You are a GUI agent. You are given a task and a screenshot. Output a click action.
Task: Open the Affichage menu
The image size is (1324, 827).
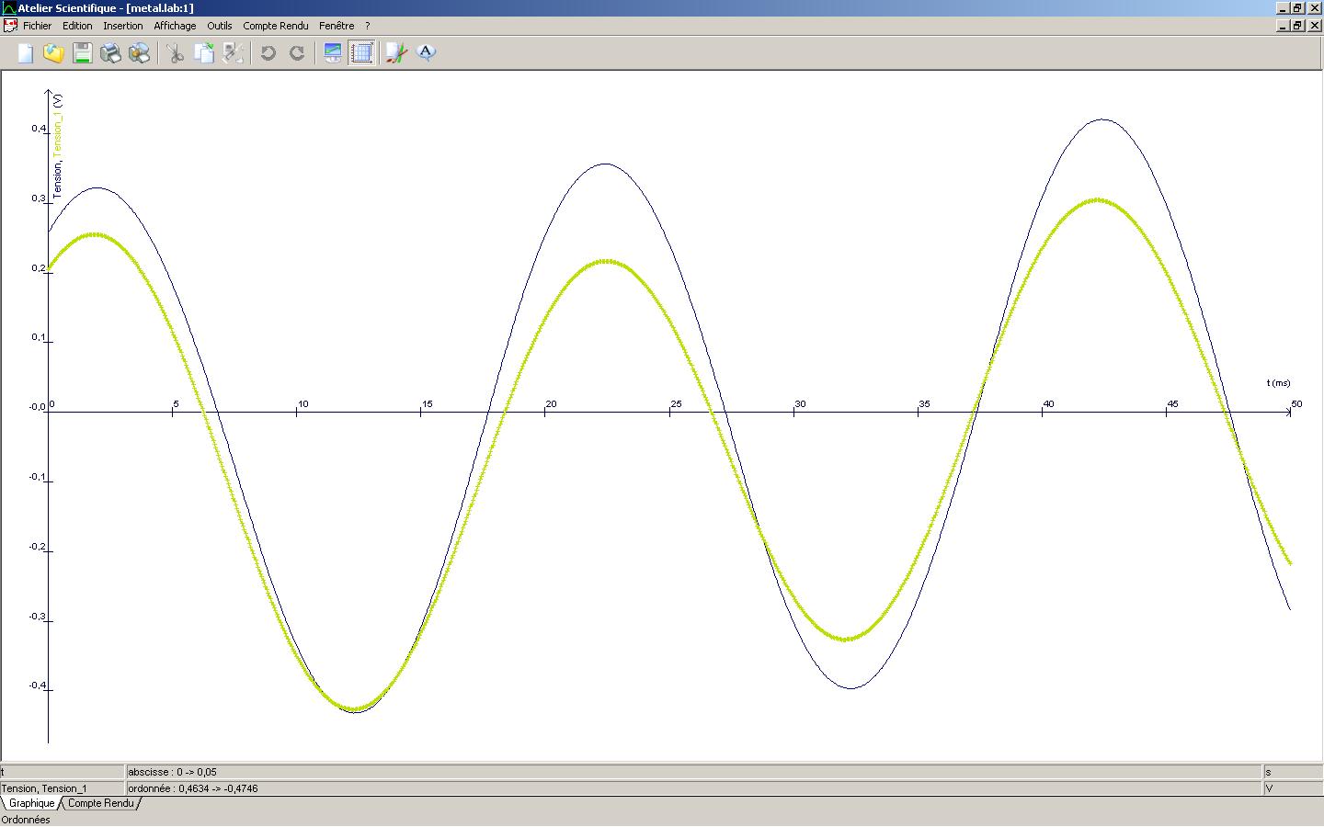tap(175, 26)
